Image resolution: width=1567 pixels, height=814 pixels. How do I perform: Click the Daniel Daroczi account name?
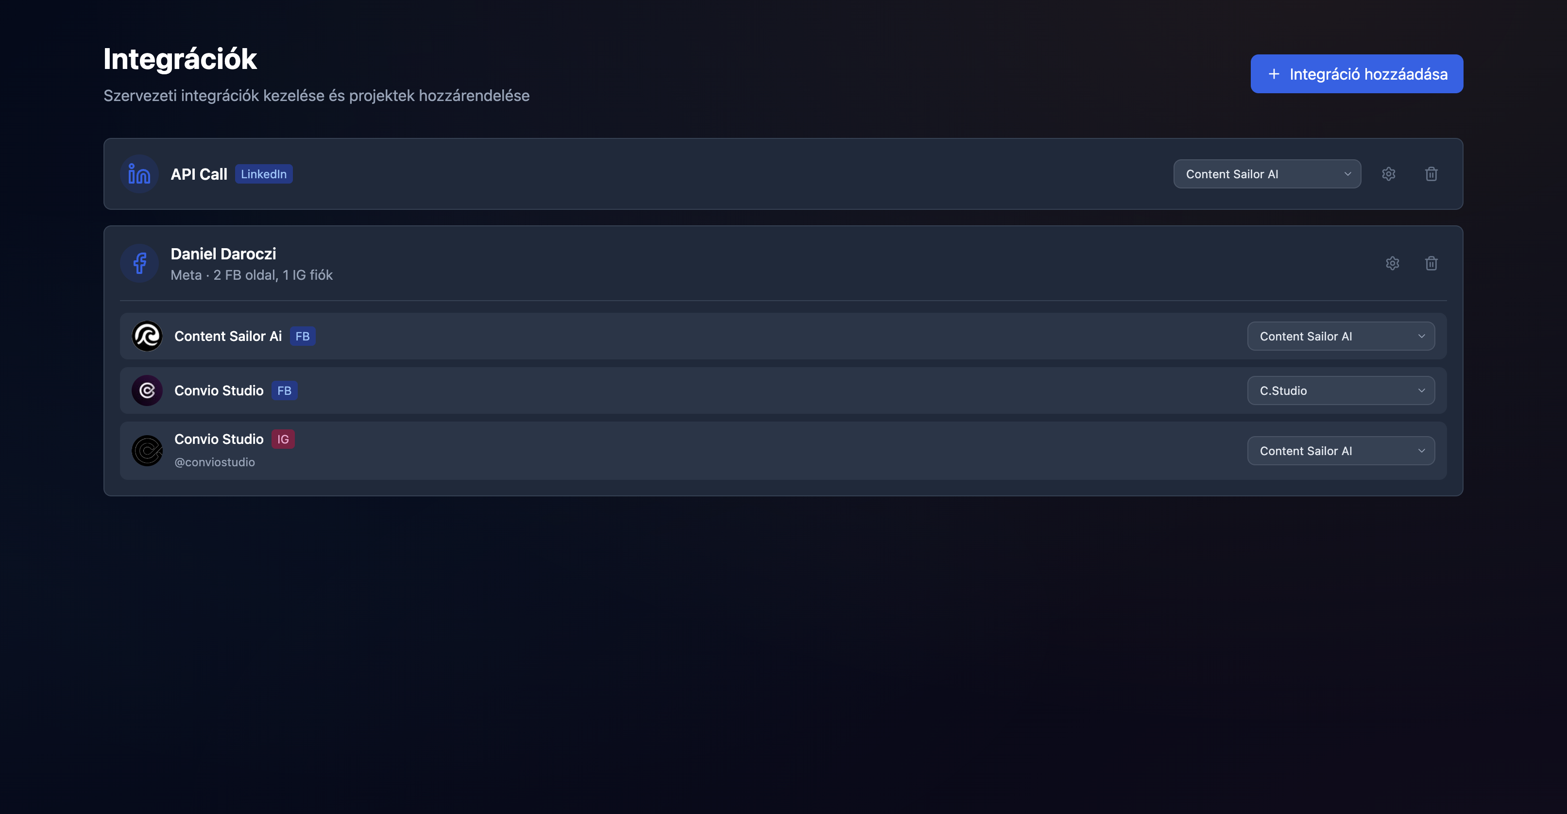coord(223,254)
